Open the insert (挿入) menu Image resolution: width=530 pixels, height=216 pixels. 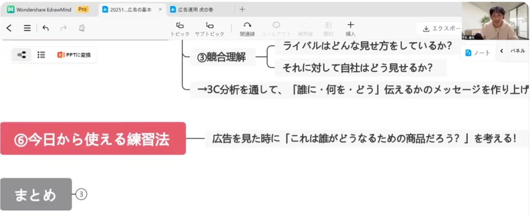tap(350, 28)
